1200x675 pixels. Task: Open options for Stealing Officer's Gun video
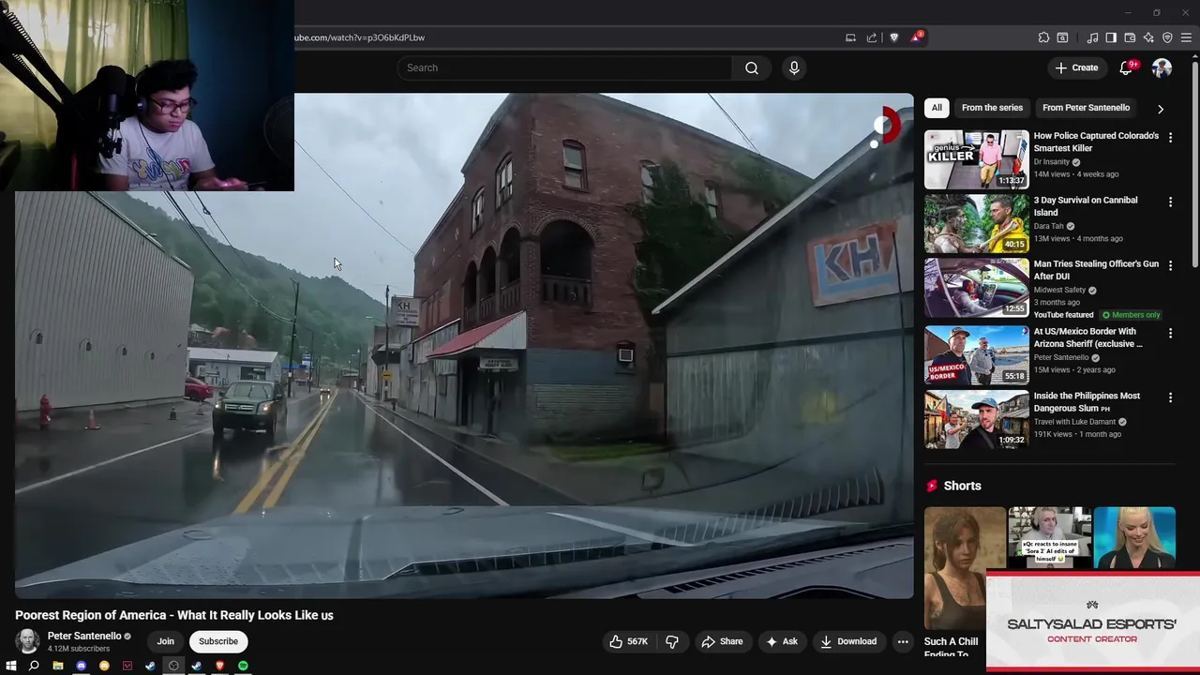pos(1170,266)
